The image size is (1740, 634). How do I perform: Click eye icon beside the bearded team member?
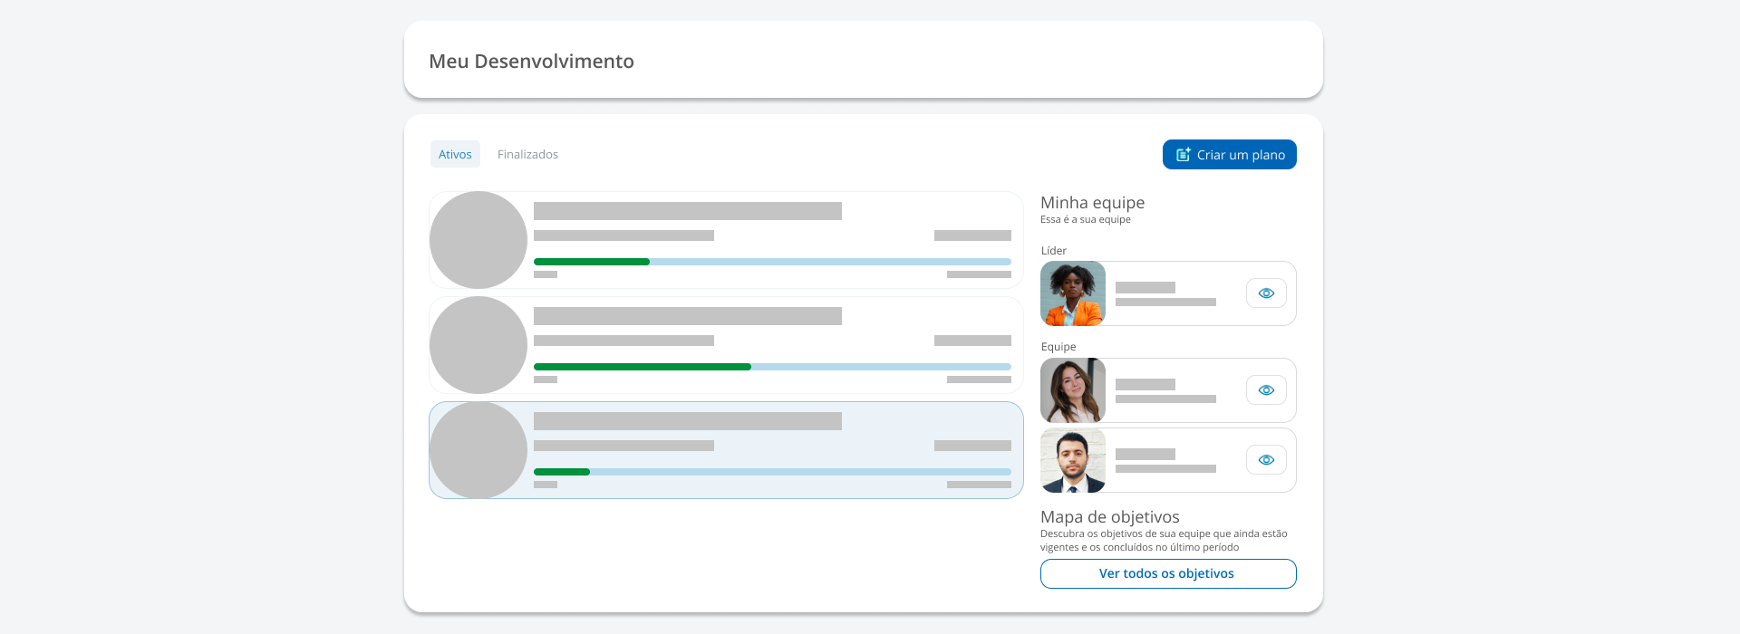1266,460
